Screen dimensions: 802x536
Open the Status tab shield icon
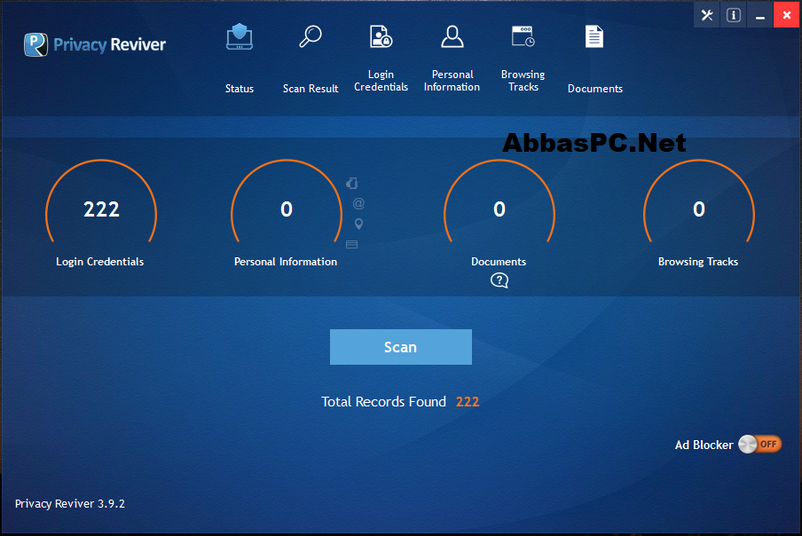(240, 36)
